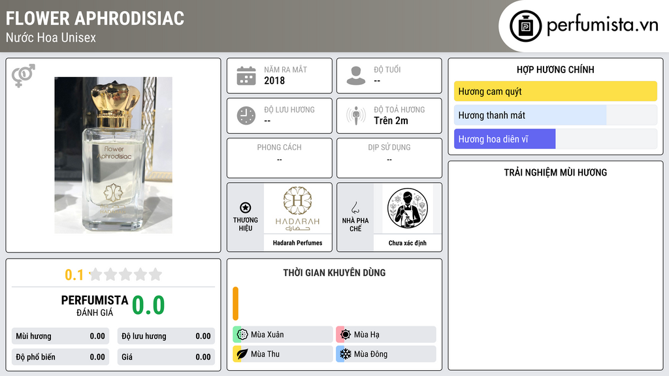
Task: Select the Mùa Đông season button
Action: pyautogui.click(x=386, y=354)
